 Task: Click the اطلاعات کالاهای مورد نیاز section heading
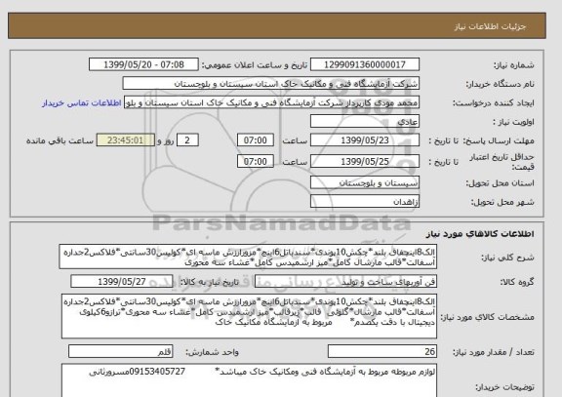click(480, 234)
